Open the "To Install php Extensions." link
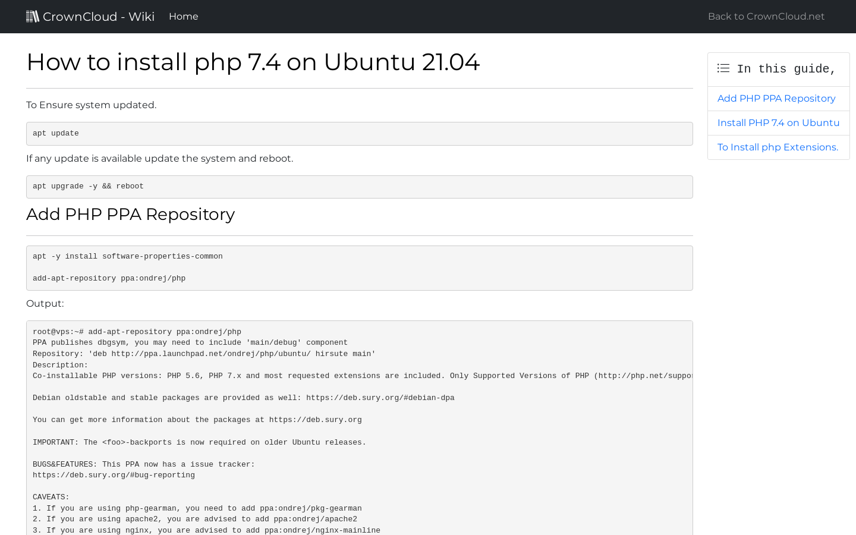Viewport: 856px width, 535px height. click(x=778, y=147)
